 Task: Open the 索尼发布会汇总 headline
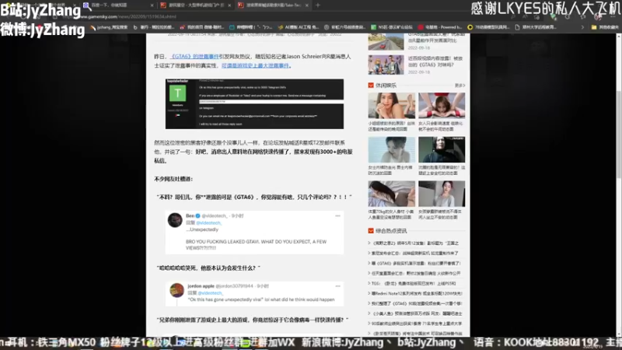point(415,253)
